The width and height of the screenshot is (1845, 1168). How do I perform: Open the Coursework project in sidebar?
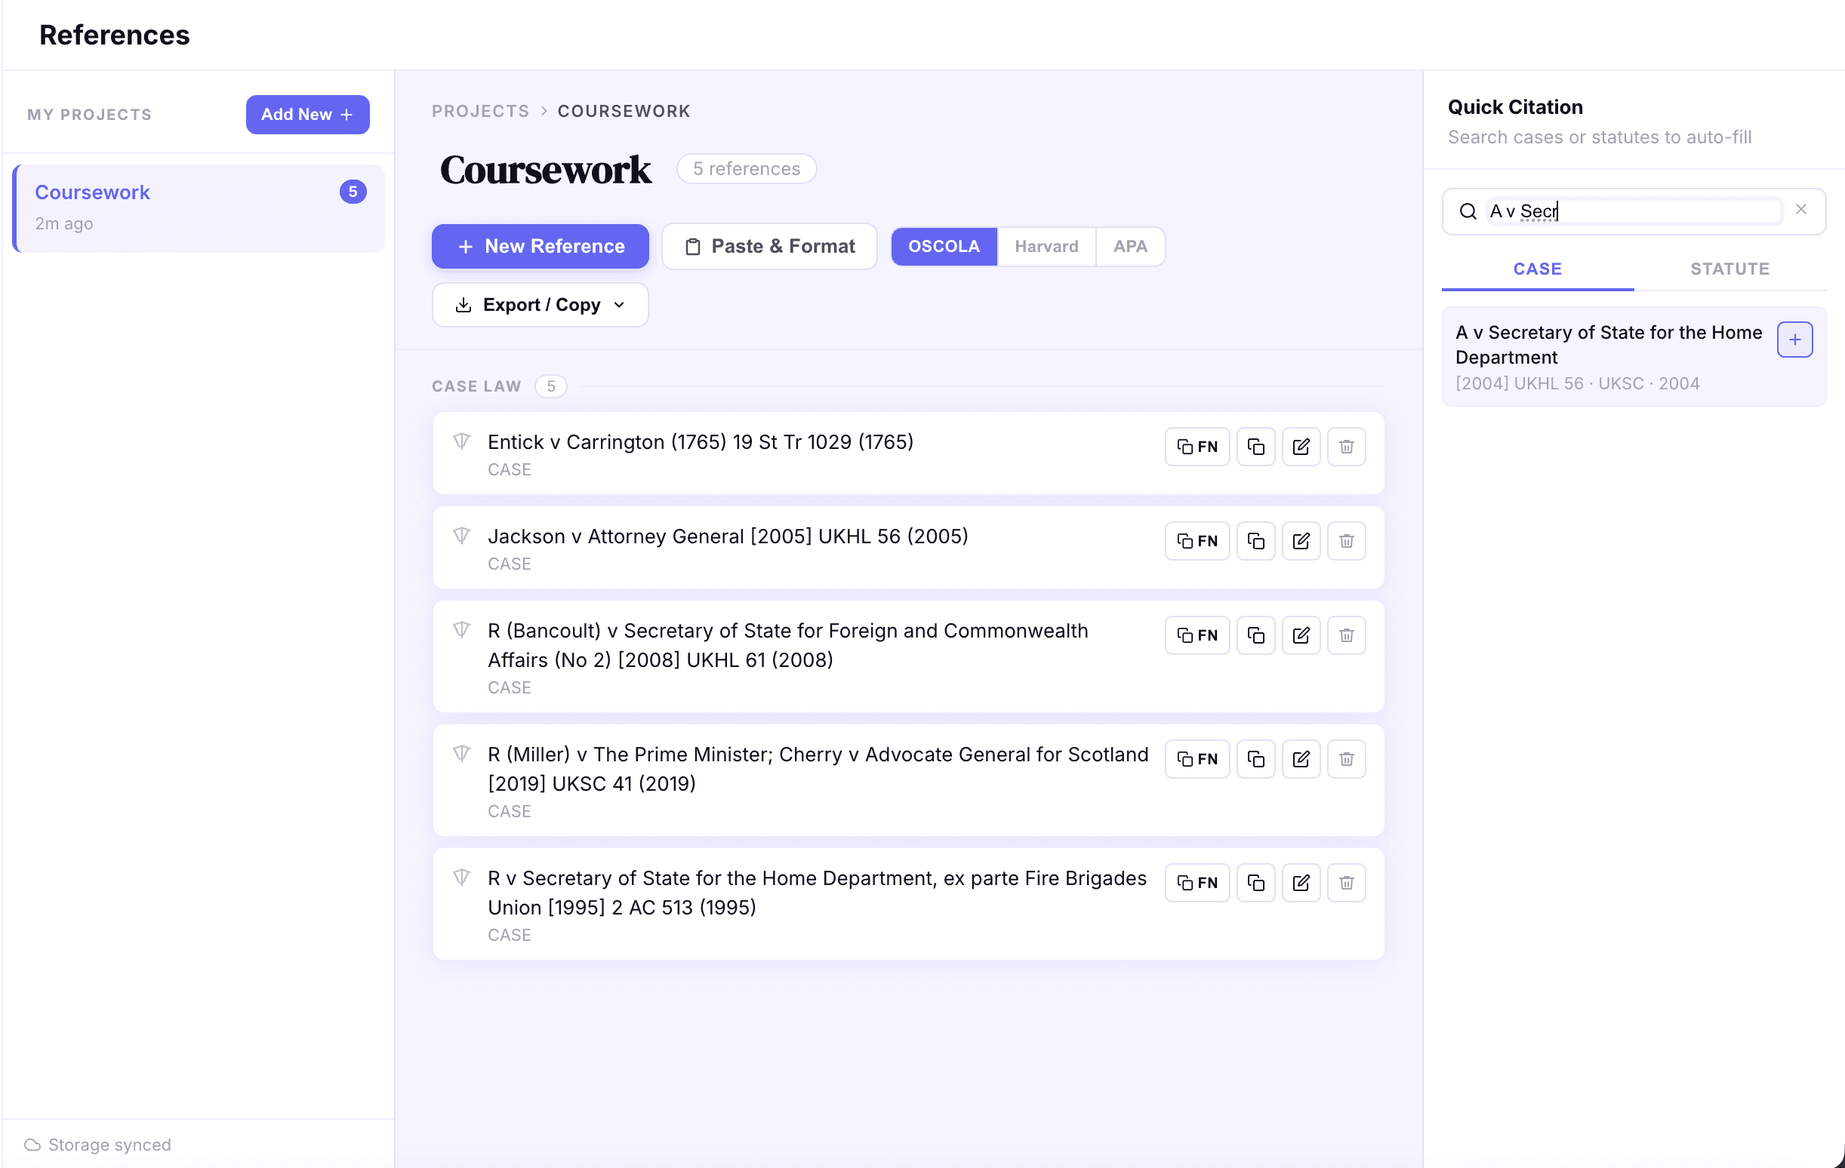pos(199,207)
